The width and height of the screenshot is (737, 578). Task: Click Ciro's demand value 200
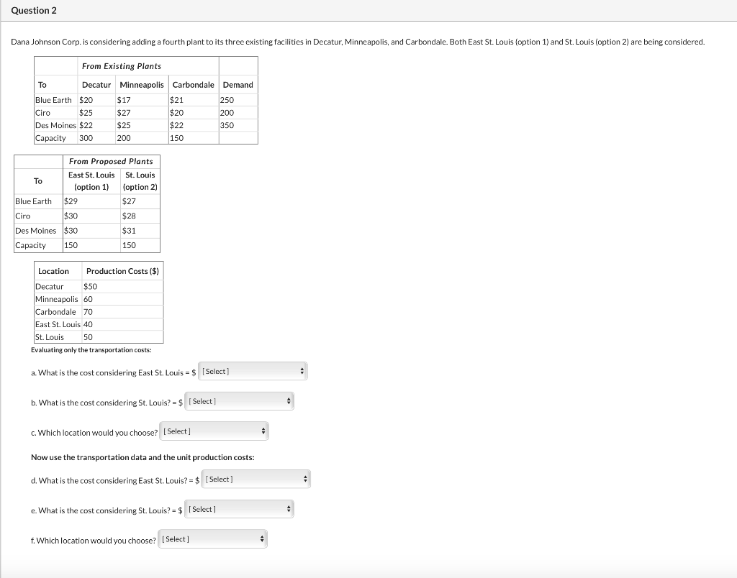(227, 113)
